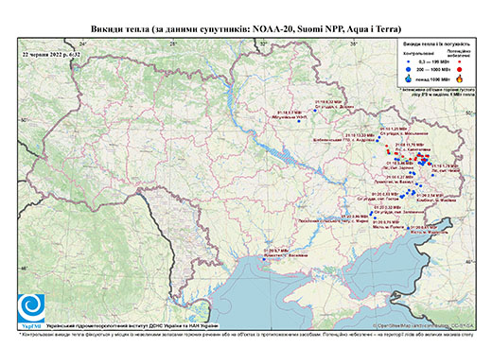This screenshot has height=348, width=492.
Task: Click the blue marker labeled 01:18 5,7 MW
Action: pyautogui.click(x=299, y=121)
